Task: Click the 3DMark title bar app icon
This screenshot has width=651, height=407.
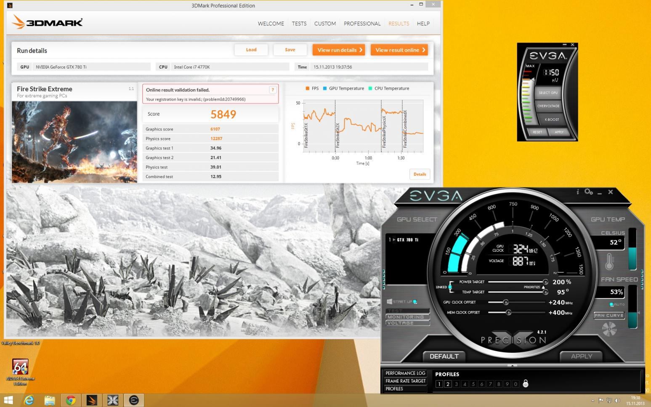Action: pos(10,5)
